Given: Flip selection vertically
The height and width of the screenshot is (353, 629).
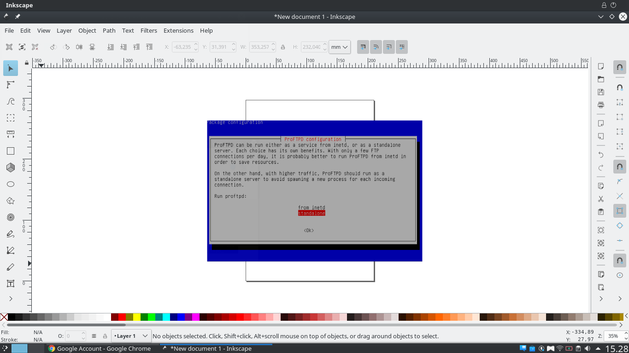Looking at the screenshot, I should pos(92,47).
